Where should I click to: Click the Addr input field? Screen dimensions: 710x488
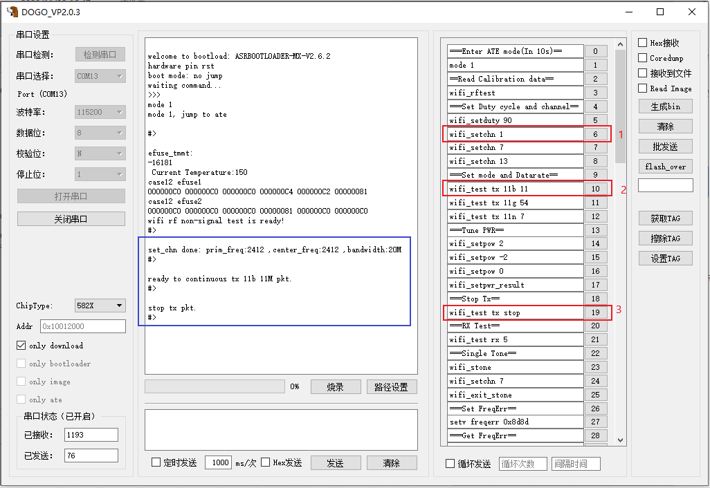(x=83, y=326)
